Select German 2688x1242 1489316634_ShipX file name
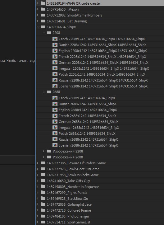This screenshot has height=225, width=164. click(89, 122)
